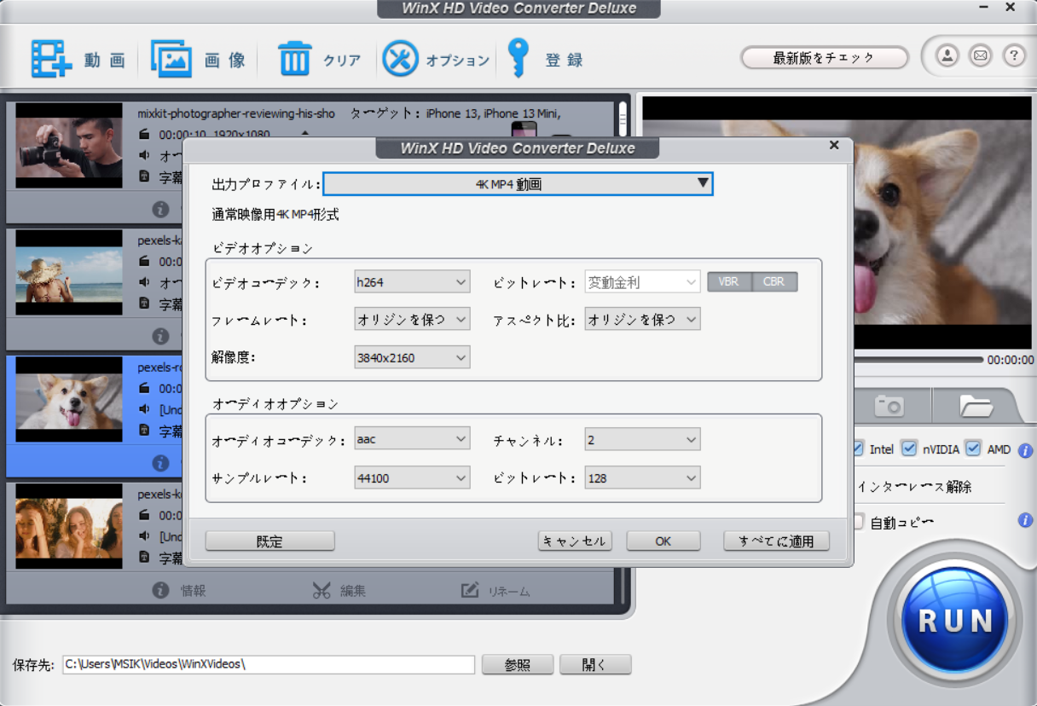Click info icon under the beach hat video
This screenshot has height=706, width=1037.
(160, 336)
